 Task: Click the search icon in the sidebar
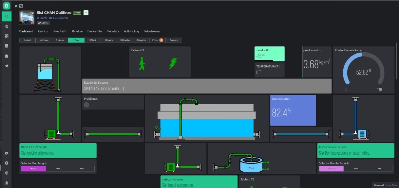[6, 16]
